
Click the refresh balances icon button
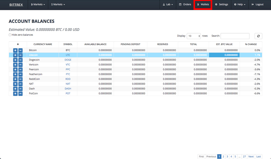tap(258, 36)
